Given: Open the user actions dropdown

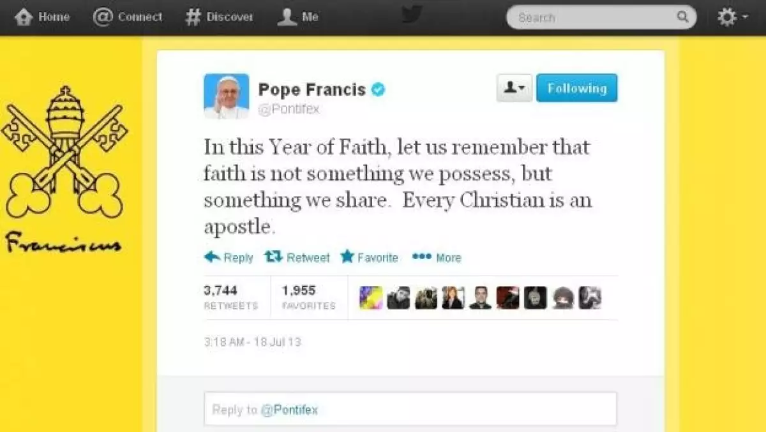Looking at the screenshot, I should (x=514, y=88).
